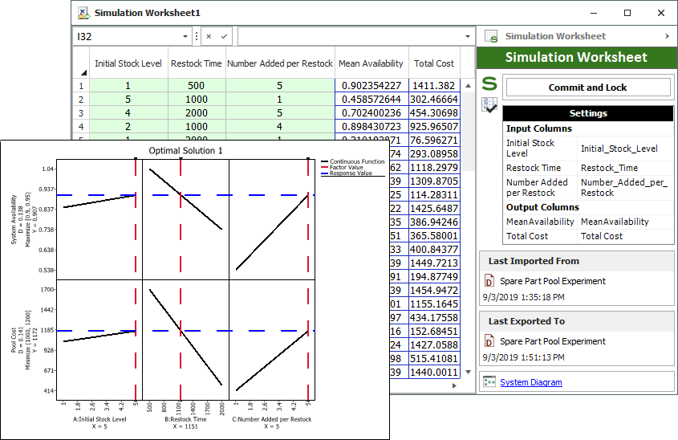
Task: Maximize the Simulation Worksheet1 window
Action: [x=627, y=13]
